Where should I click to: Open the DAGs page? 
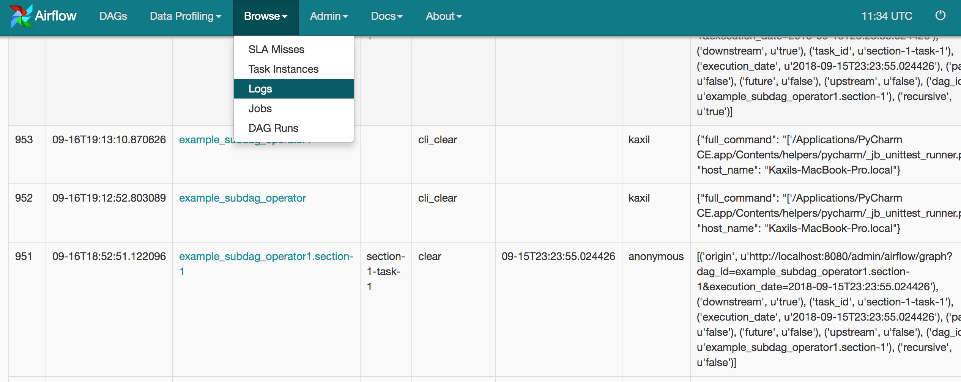click(x=113, y=16)
